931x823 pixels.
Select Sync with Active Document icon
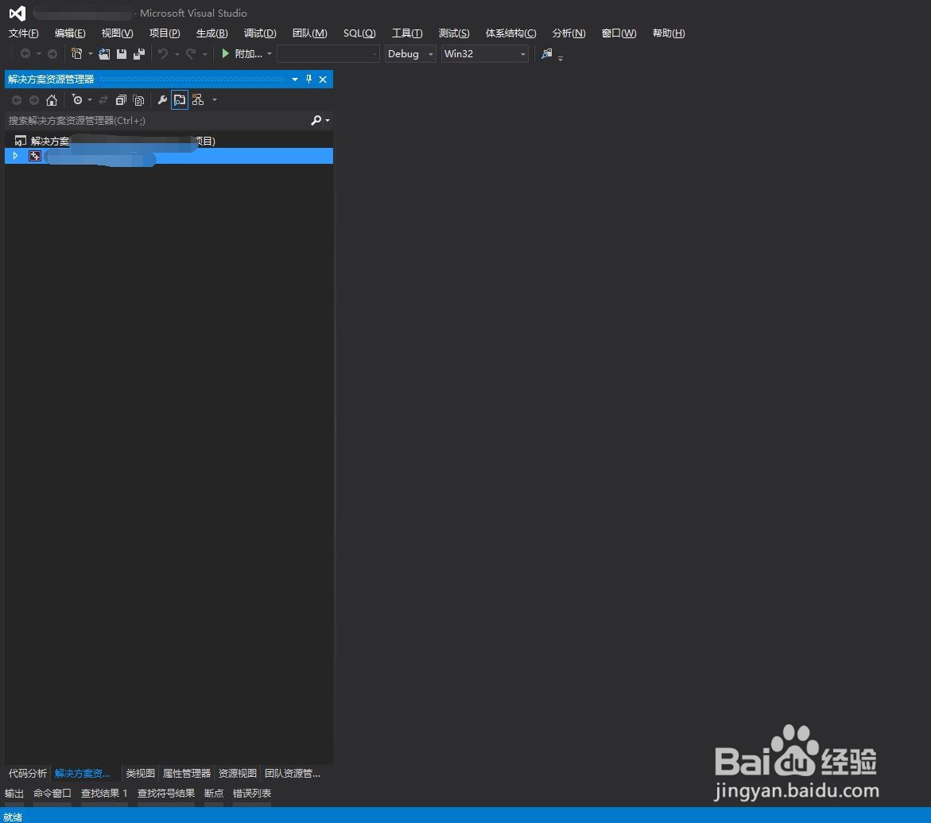(x=104, y=99)
